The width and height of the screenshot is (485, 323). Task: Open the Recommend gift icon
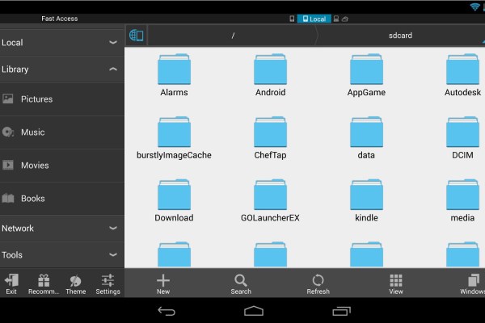(44, 283)
